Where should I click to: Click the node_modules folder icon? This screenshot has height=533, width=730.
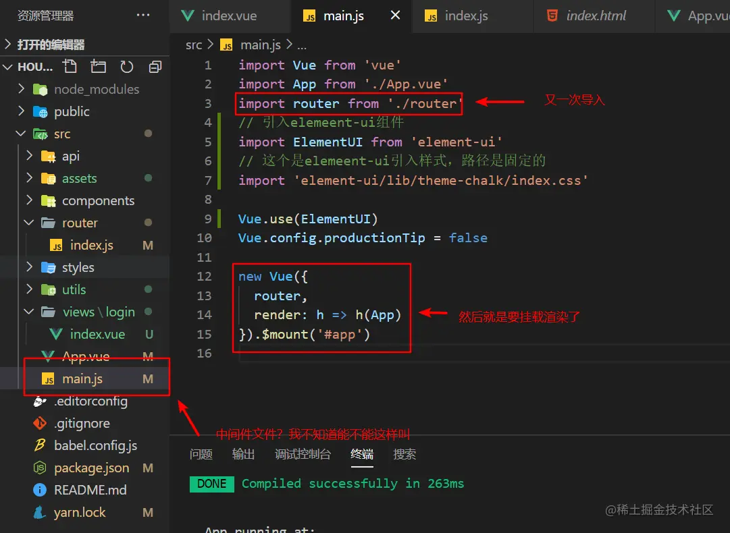(41, 89)
